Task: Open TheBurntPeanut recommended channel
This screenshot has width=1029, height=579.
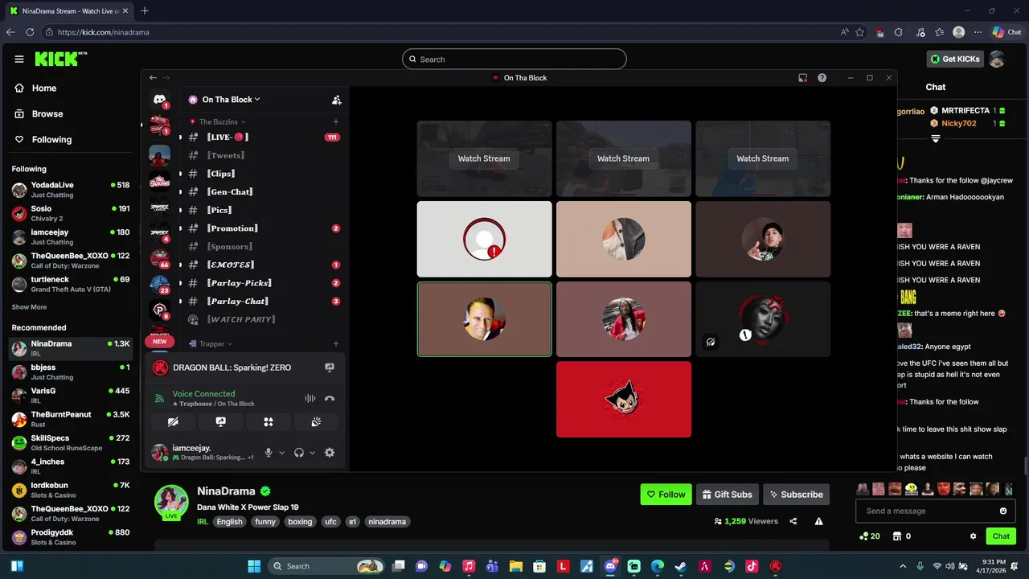Action: (71, 419)
